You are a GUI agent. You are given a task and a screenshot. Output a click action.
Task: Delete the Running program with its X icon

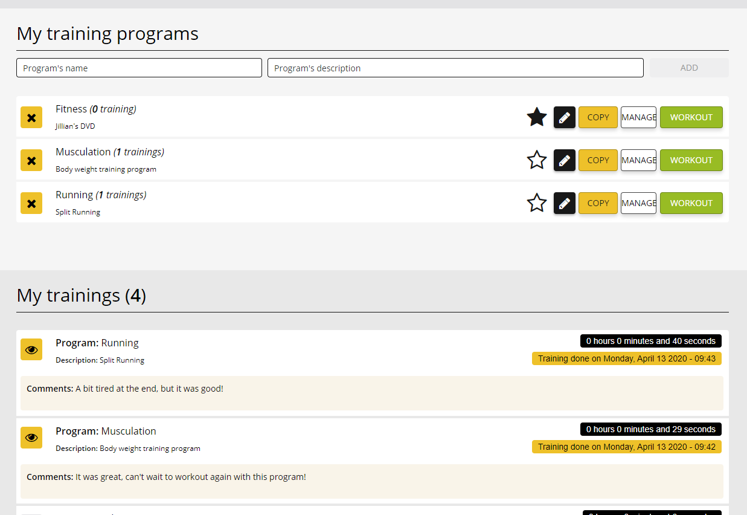click(x=31, y=203)
